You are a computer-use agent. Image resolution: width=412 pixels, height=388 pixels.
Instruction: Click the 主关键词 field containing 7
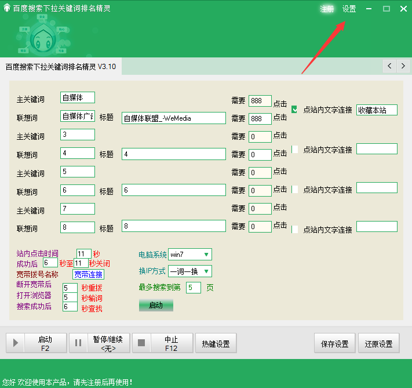[78, 209]
